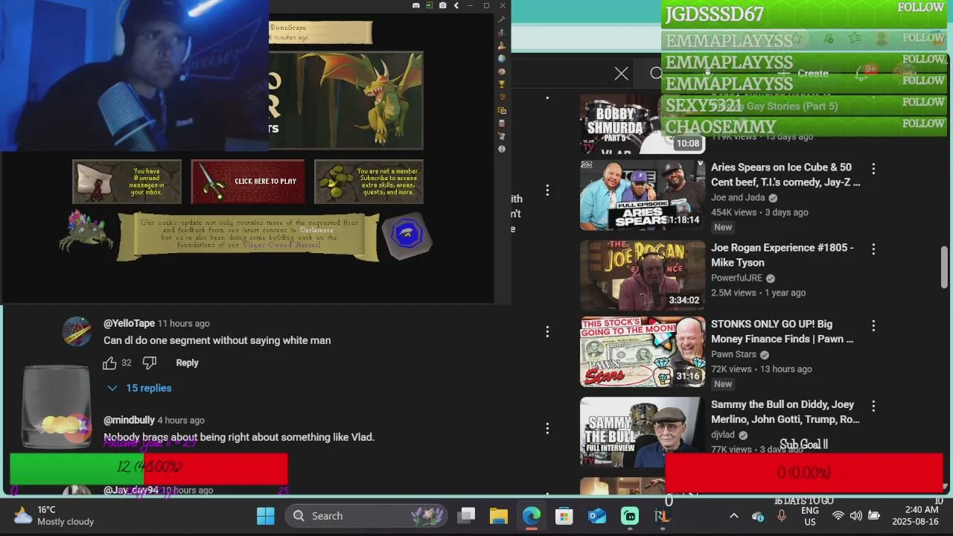Close the YouTube search box X
The height and width of the screenshot is (536, 953).
click(x=621, y=74)
